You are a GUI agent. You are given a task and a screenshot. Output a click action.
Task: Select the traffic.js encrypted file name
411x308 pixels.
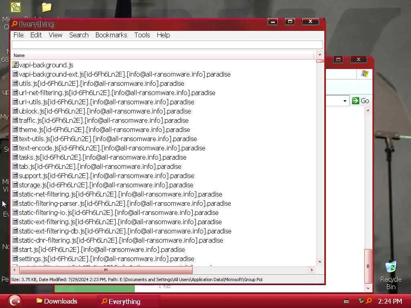pos(104,120)
